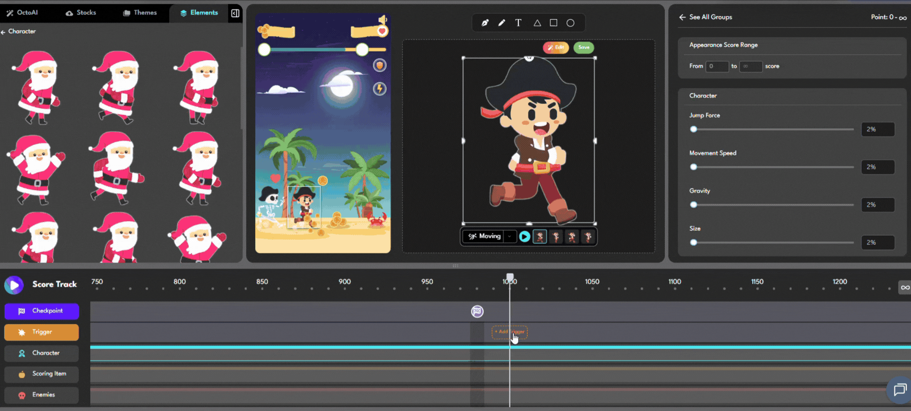Click the infinity icon on score ruler
911x411 pixels.
[x=904, y=287]
